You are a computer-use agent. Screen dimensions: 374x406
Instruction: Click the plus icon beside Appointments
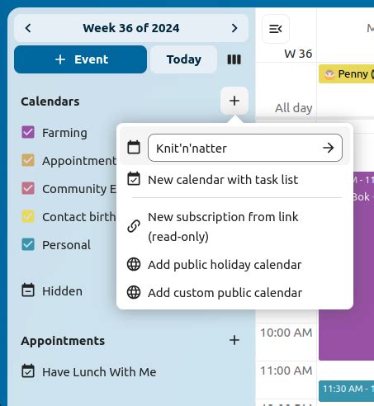234,340
